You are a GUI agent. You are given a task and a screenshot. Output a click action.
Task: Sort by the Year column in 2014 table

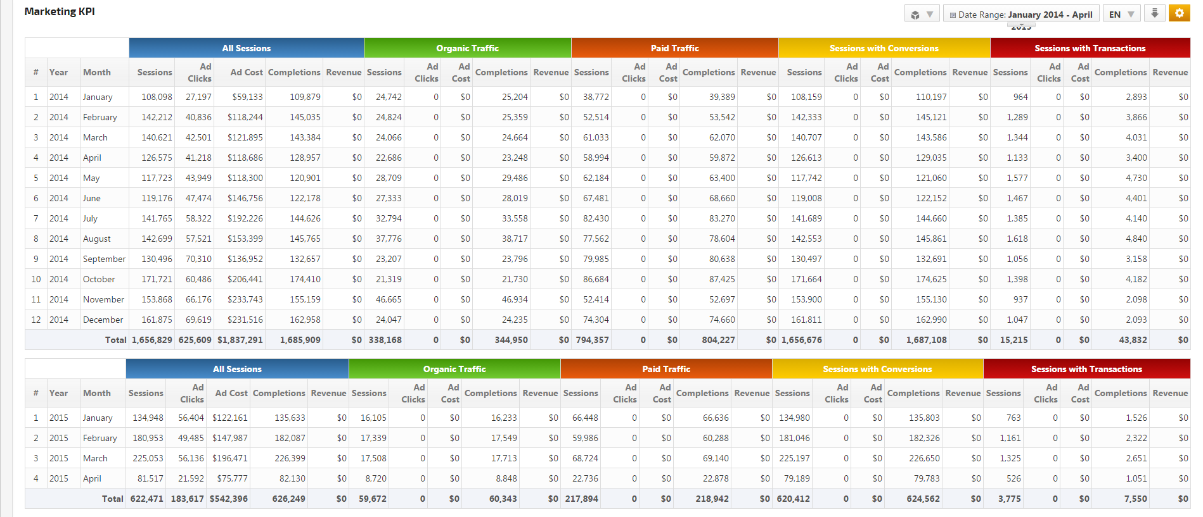[58, 72]
